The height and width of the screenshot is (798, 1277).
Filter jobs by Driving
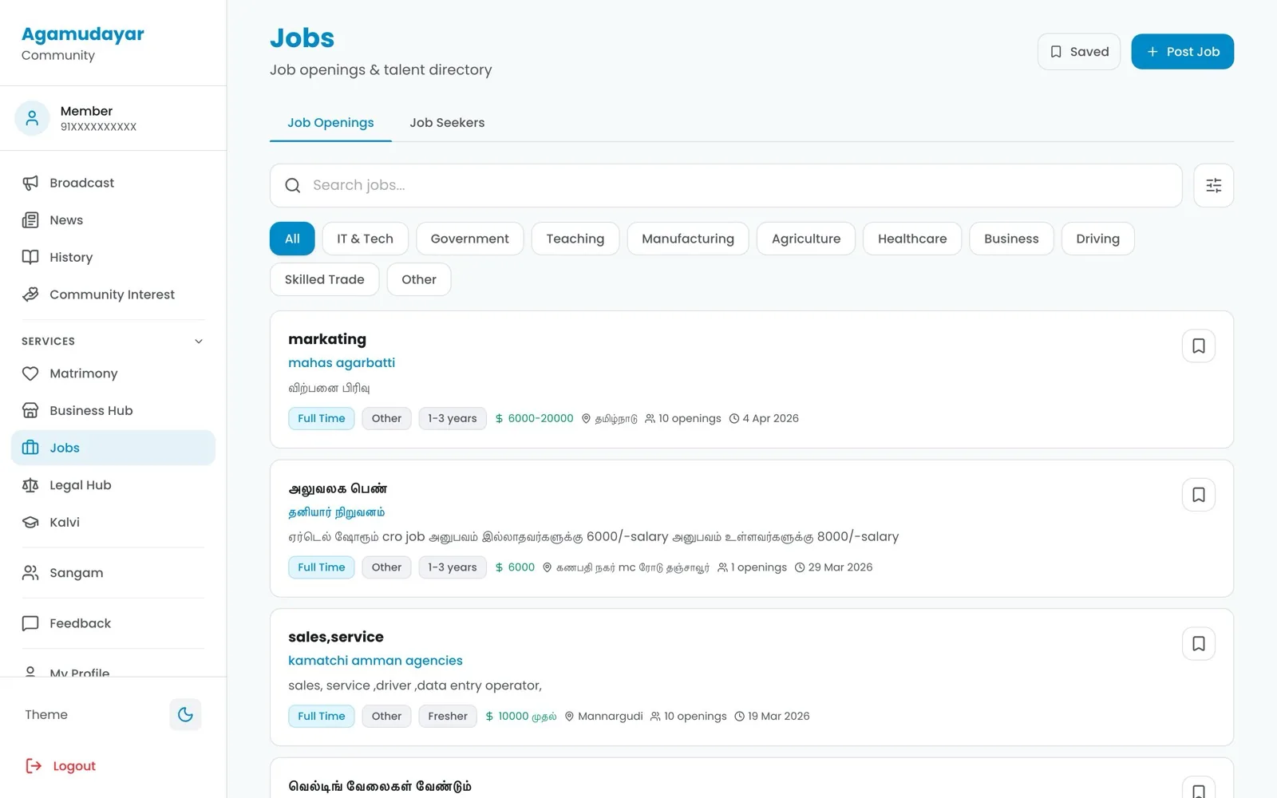[1097, 239]
